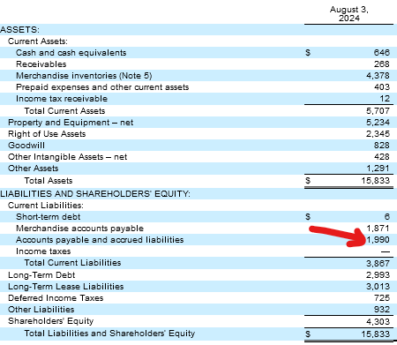Select "Long-Term Lease Liabilities" label
The height and width of the screenshot is (345, 397).
[66, 287]
